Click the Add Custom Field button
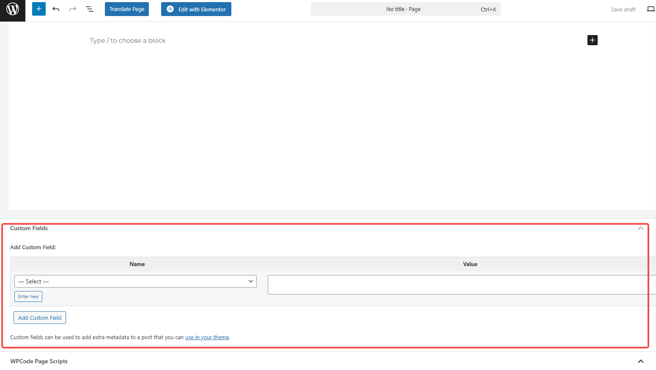Image resolution: width=656 pixels, height=370 pixels. [x=39, y=317]
